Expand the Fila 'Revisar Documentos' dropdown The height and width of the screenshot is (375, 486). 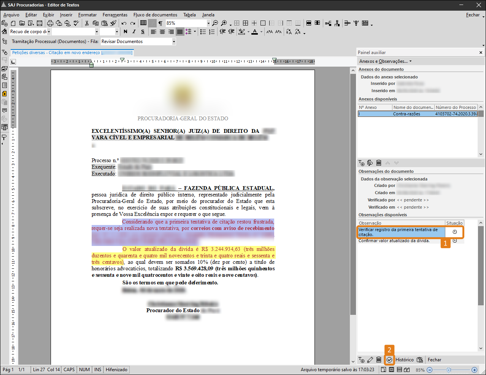coord(174,41)
